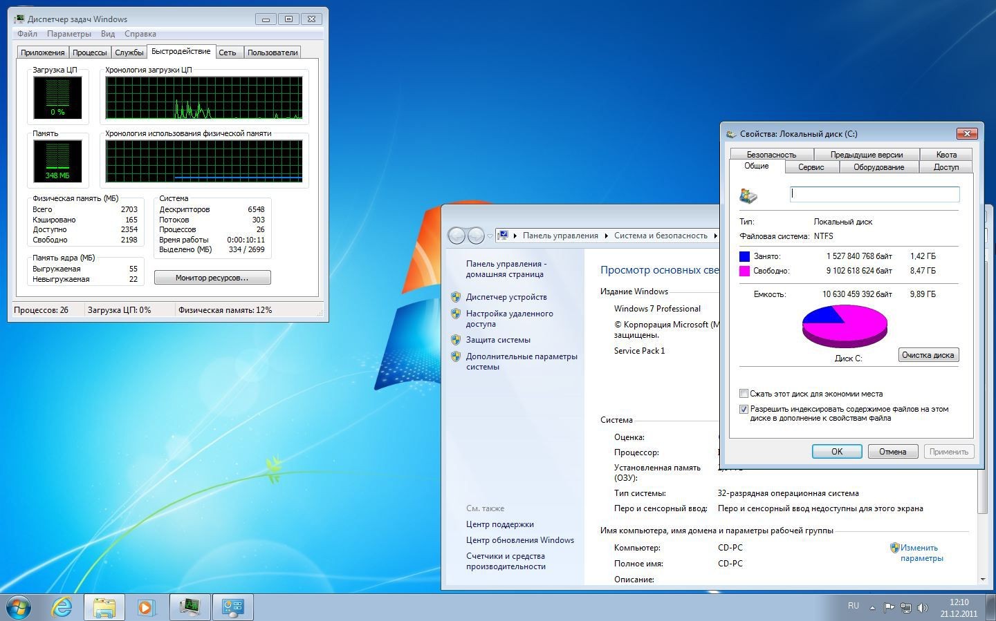Uncheck 'Разрешить индексировать содержимое файлов'
This screenshot has width=996, height=621.
(744, 409)
